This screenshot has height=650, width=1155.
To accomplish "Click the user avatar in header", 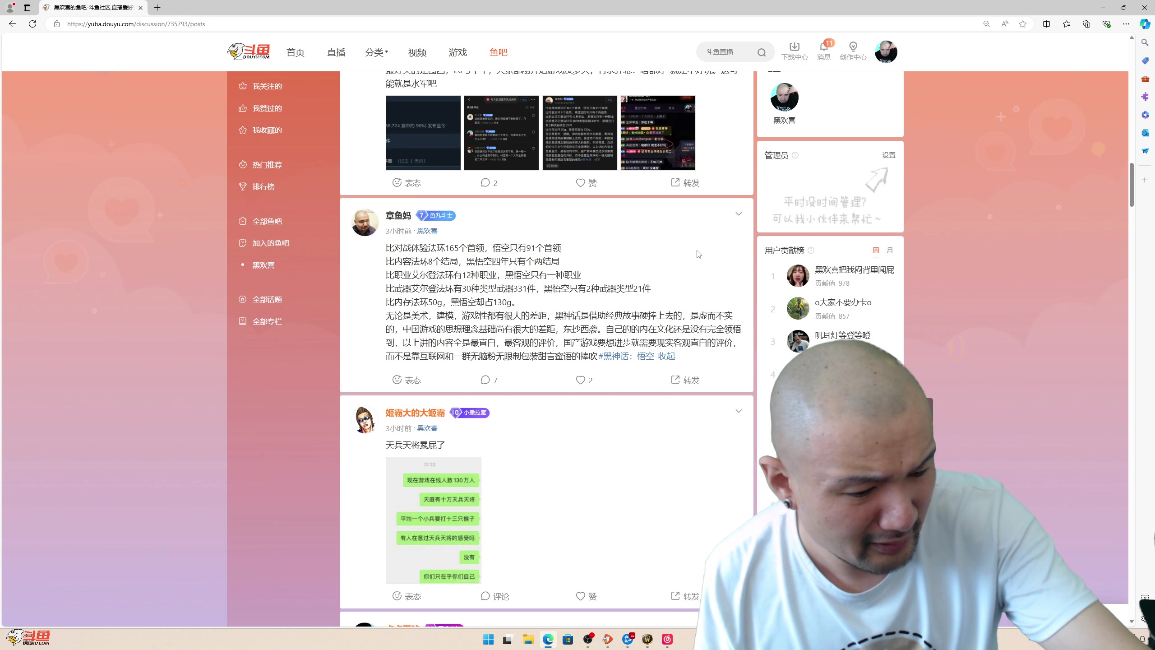I will click(x=886, y=52).
